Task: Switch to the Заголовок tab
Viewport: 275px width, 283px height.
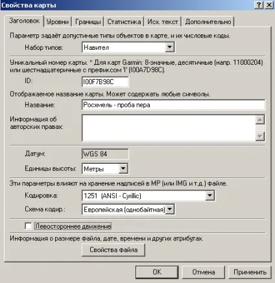Action: [x=24, y=21]
